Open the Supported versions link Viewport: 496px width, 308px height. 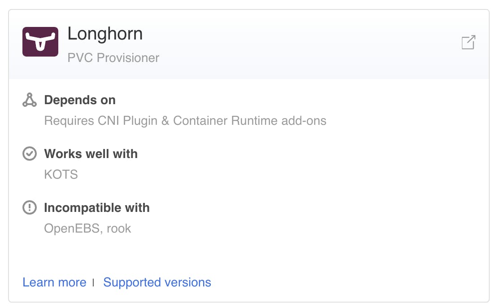pos(157,282)
